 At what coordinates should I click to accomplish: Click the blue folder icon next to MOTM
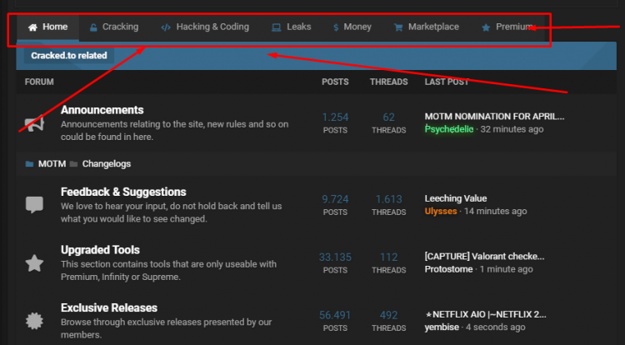[29, 163]
